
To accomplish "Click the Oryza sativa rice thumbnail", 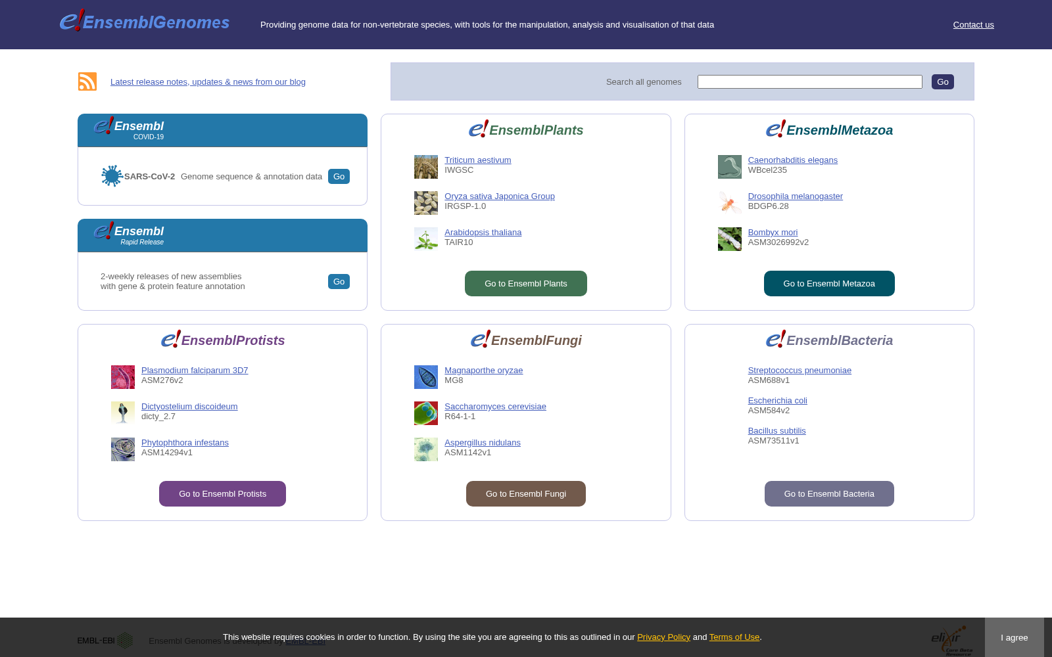I will point(426,203).
